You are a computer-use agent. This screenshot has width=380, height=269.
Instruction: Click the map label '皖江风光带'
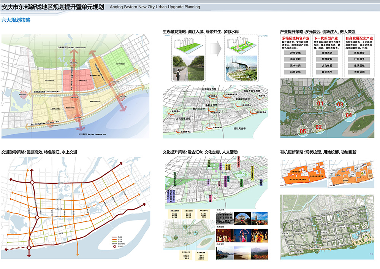click(x=240, y=129)
